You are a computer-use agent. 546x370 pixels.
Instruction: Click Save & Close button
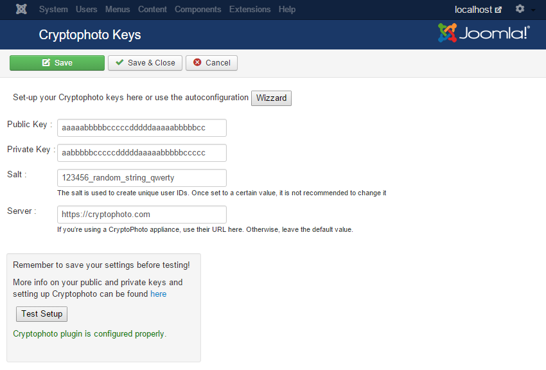145,63
